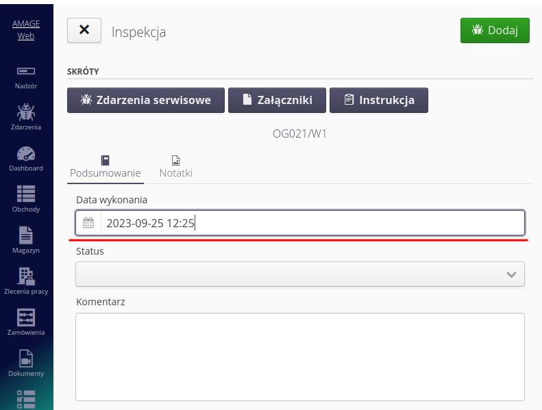Open Instrukcja shortcut button
The width and height of the screenshot is (542, 410).
click(378, 100)
